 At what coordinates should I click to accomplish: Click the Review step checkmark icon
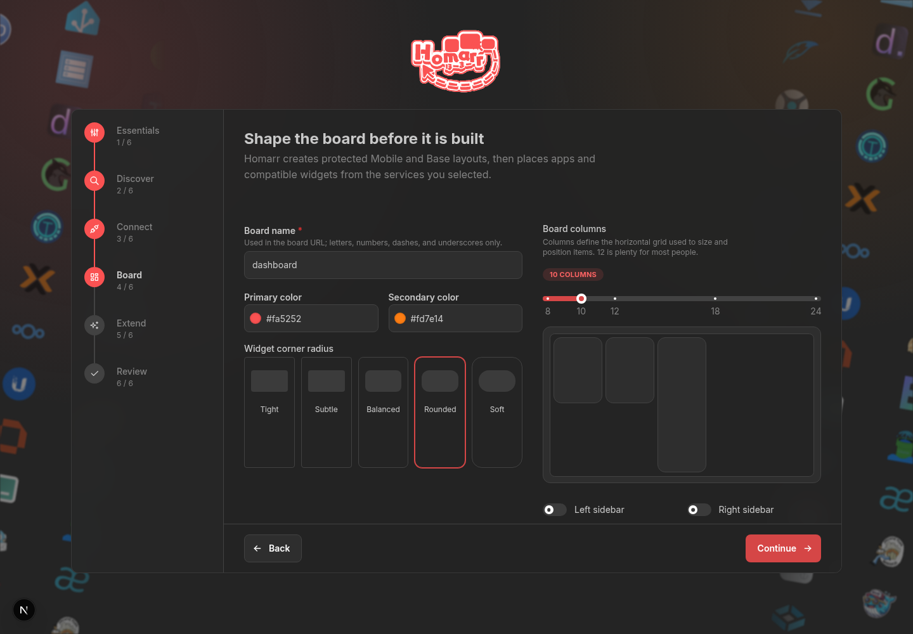[x=94, y=373]
